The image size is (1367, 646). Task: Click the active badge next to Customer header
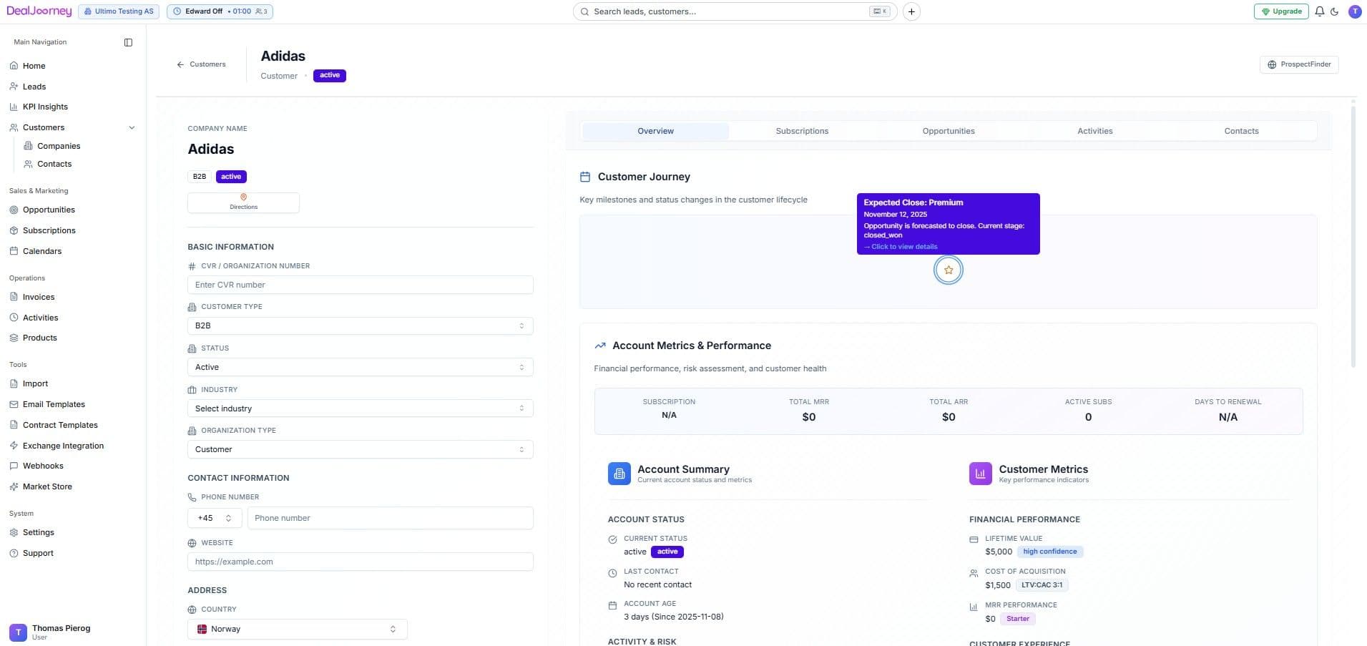click(330, 75)
